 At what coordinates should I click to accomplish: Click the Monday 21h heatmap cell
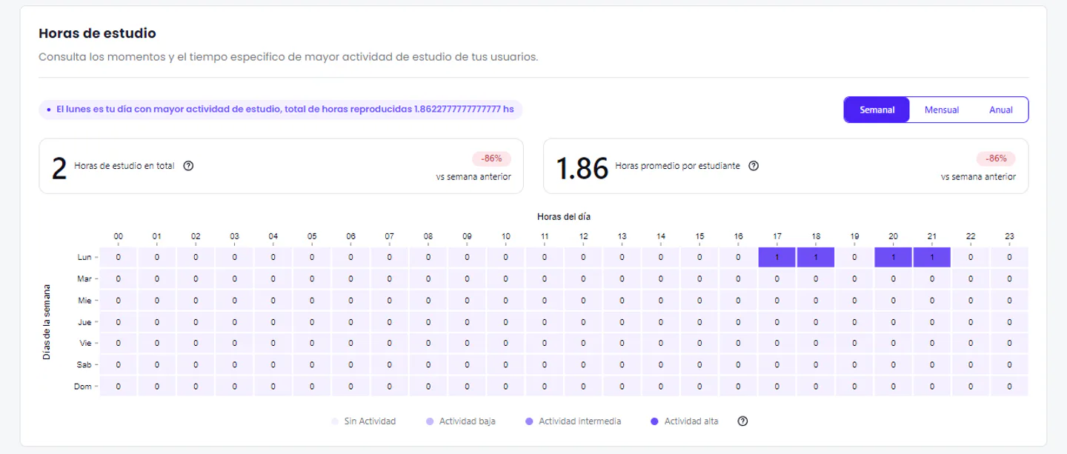(x=931, y=257)
